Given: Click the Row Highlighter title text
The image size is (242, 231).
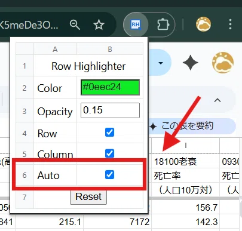Looking at the screenshot, I should 88,66.
